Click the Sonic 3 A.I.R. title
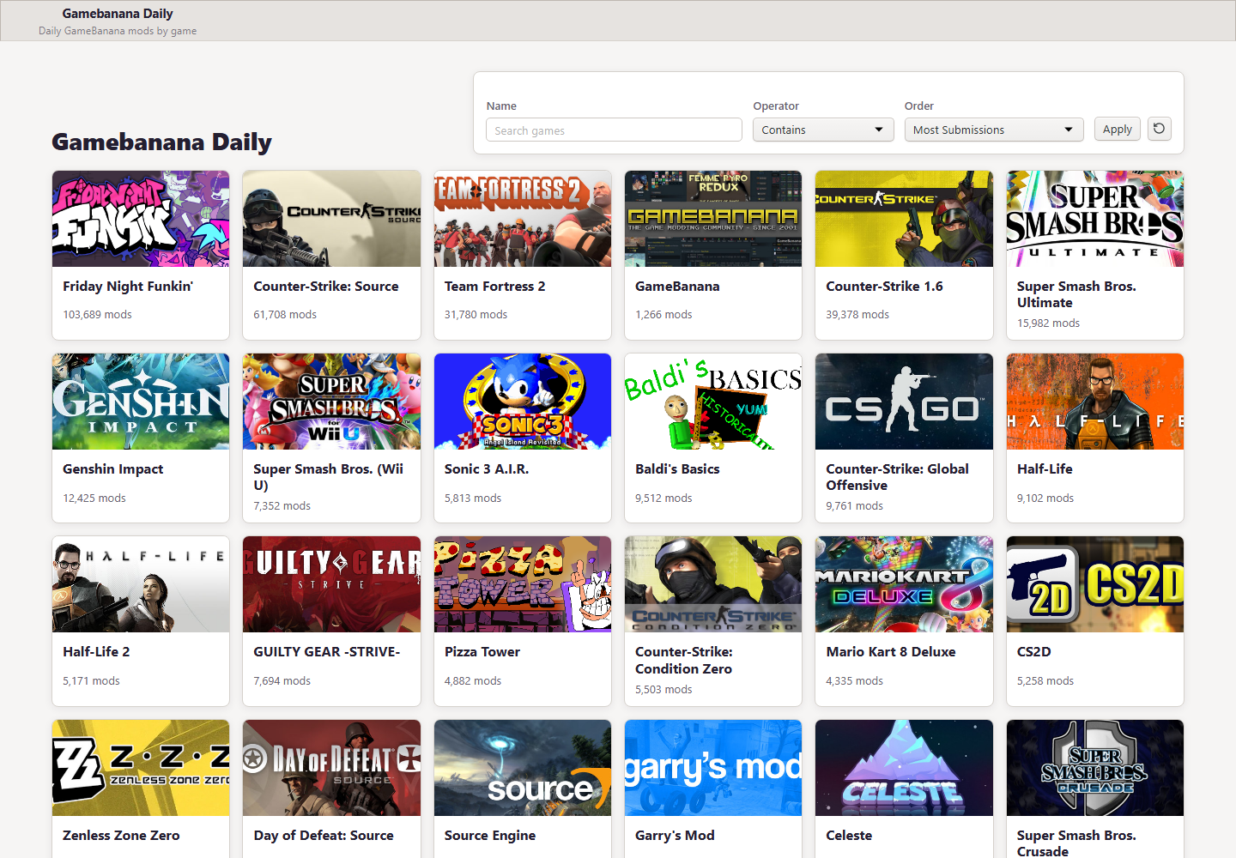Image resolution: width=1236 pixels, height=858 pixels. click(487, 469)
